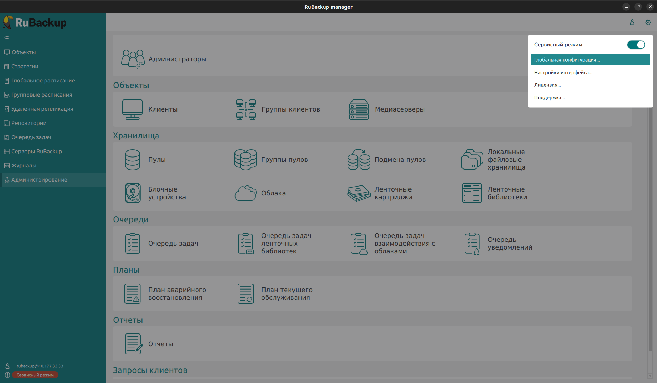Click the red Сервисный режим status badge
657x383 pixels.
point(35,375)
